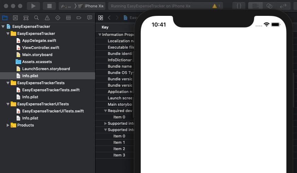Viewport: 297px width, 173px height.
Task: Open the Debug navigator
Action: pos(68,18)
